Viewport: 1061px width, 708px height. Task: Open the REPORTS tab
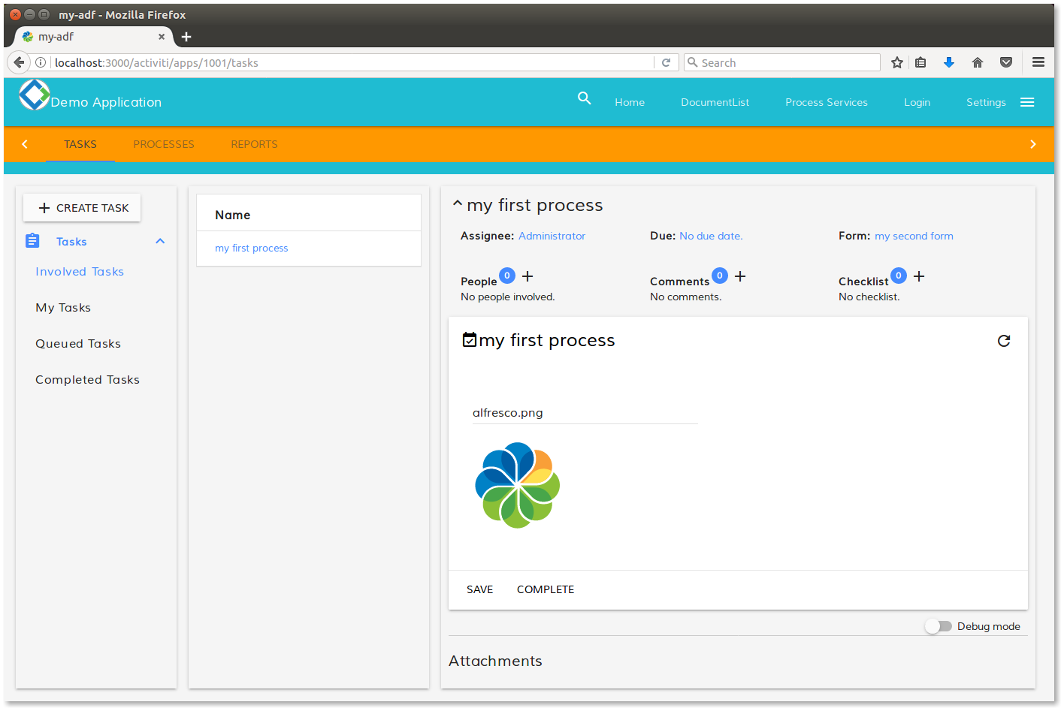pos(254,144)
